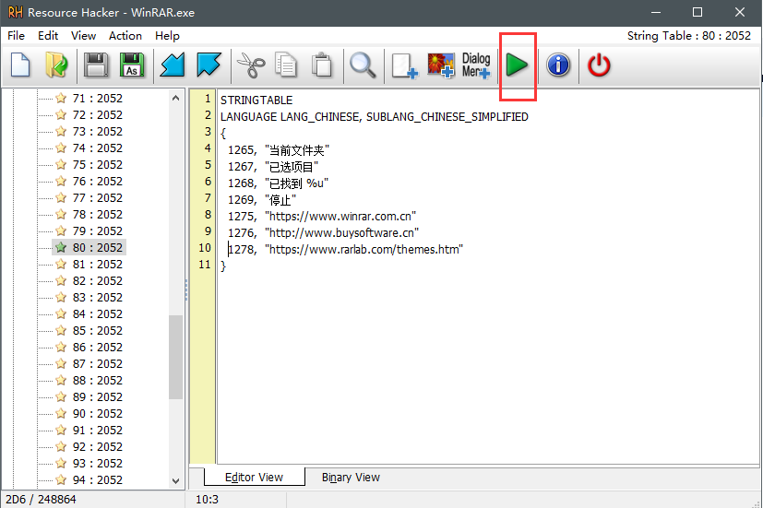This screenshot has width=763, height=508.
Task: Click line 8 winrar.com.cn URL text
Action: coord(341,216)
